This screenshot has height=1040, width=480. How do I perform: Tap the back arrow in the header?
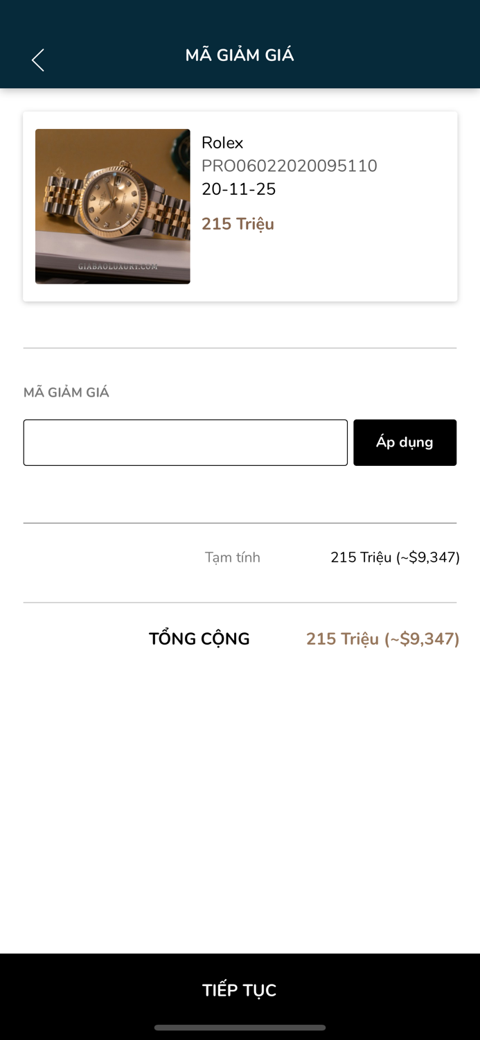tap(38, 60)
